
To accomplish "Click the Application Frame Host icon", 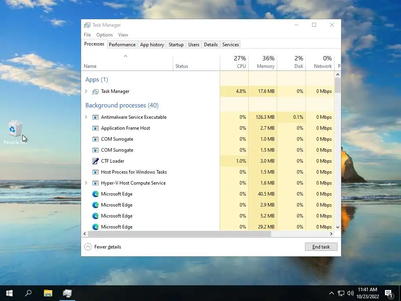I will (x=96, y=128).
